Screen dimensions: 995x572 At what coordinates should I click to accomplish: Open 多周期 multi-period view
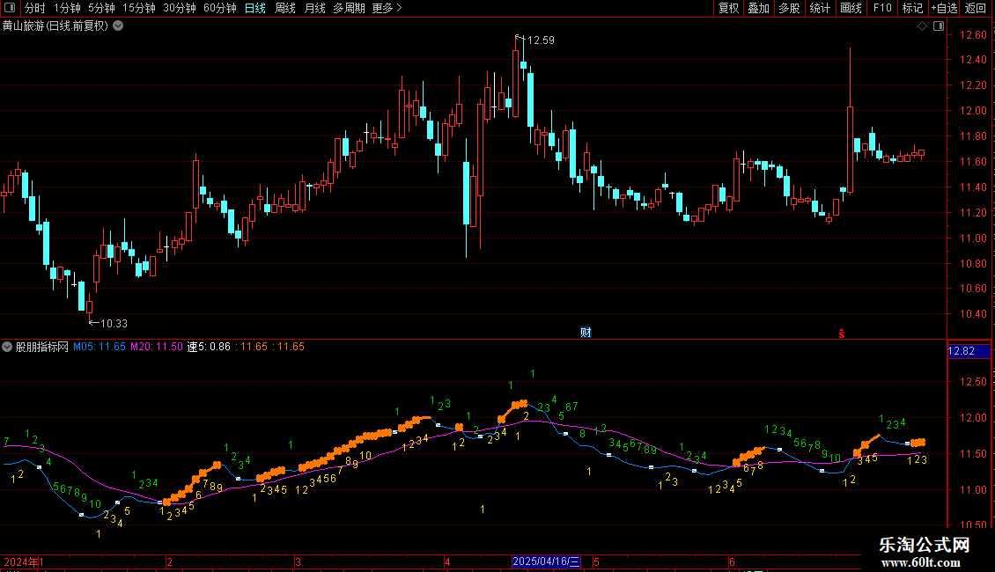tap(349, 8)
